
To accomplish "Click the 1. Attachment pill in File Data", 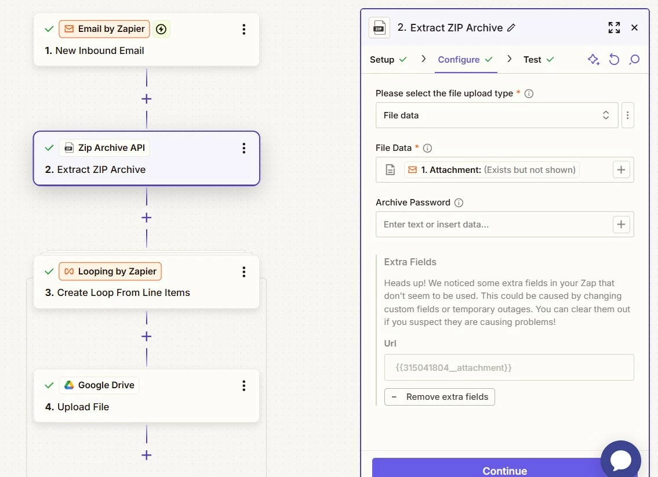I will pyautogui.click(x=492, y=170).
